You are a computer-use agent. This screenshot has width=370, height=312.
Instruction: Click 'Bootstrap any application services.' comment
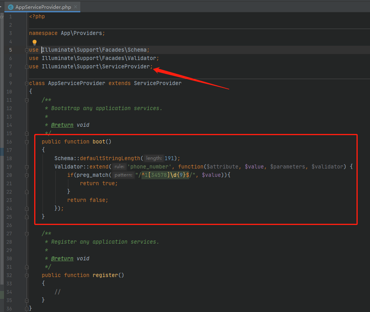(x=107, y=108)
